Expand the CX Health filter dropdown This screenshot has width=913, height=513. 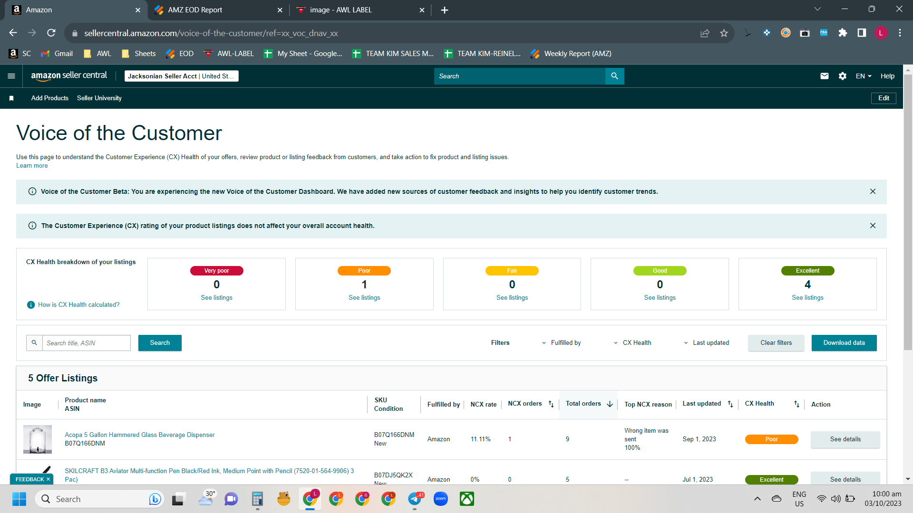632,343
